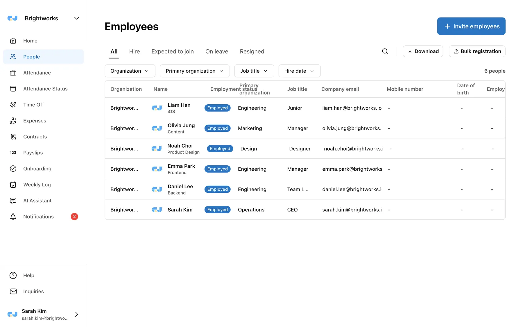Click Emma Park's Employed status badge

(217, 169)
